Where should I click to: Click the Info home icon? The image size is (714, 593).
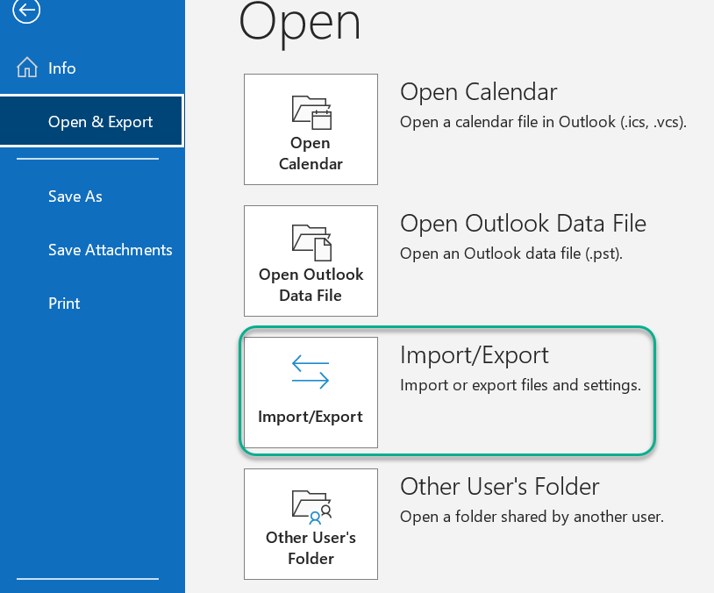pos(28,68)
